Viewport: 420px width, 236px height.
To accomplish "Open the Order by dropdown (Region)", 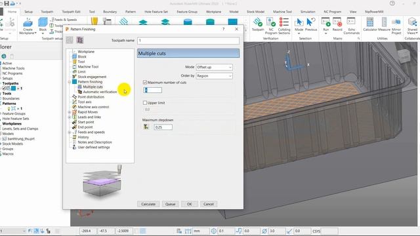I will click(x=214, y=76).
